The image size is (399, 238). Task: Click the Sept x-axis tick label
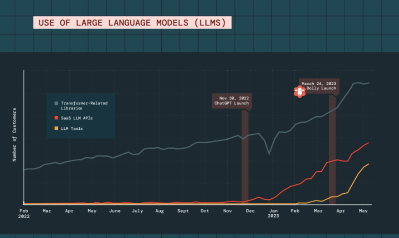click(183, 211)
